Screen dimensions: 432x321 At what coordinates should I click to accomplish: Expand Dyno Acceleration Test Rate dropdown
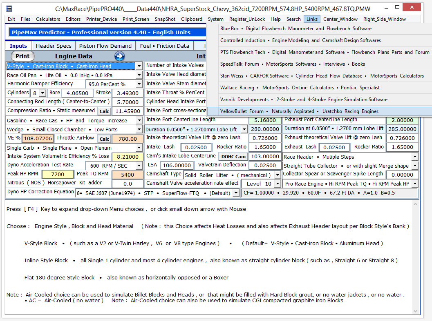tap(139, 166)
